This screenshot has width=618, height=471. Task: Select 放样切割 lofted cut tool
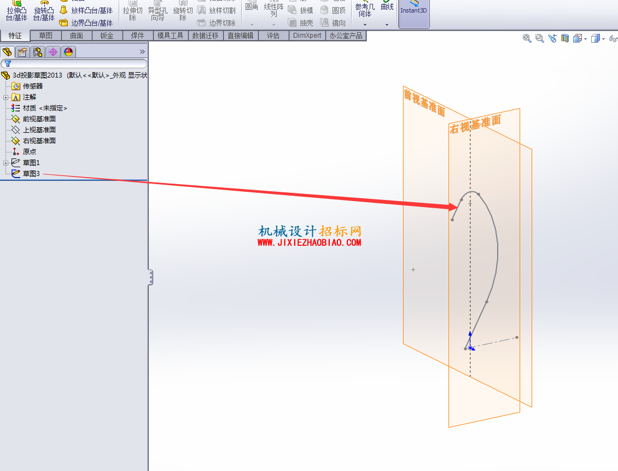point(217,10)
